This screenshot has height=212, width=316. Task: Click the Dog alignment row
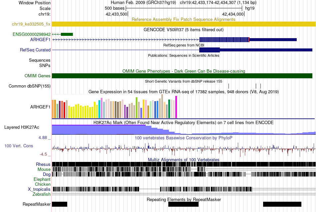pyautogui.click(x=184, y=174)
